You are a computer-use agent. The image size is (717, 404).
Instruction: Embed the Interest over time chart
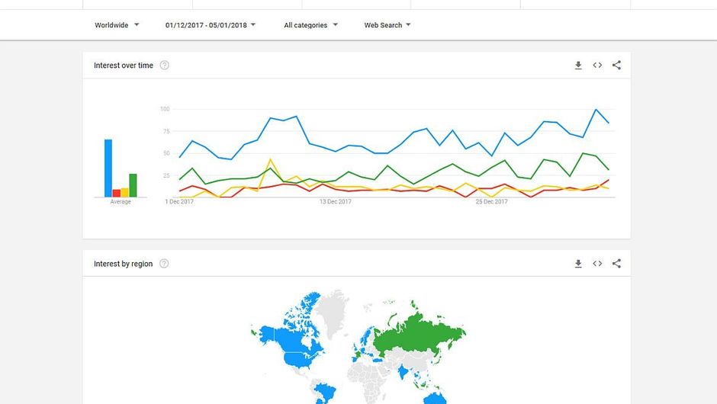coord(597,66)
